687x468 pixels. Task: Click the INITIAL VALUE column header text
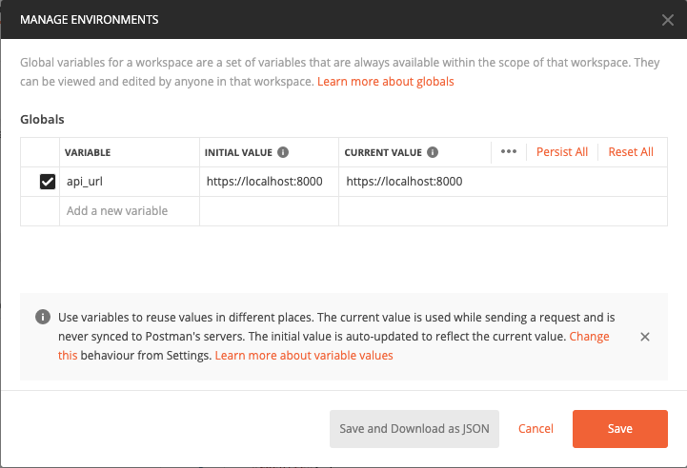point(238,152)
